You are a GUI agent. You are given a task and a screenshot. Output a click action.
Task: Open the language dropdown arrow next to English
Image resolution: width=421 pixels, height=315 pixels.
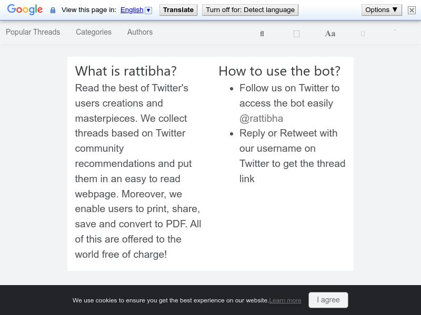click(x=148, y=10)
